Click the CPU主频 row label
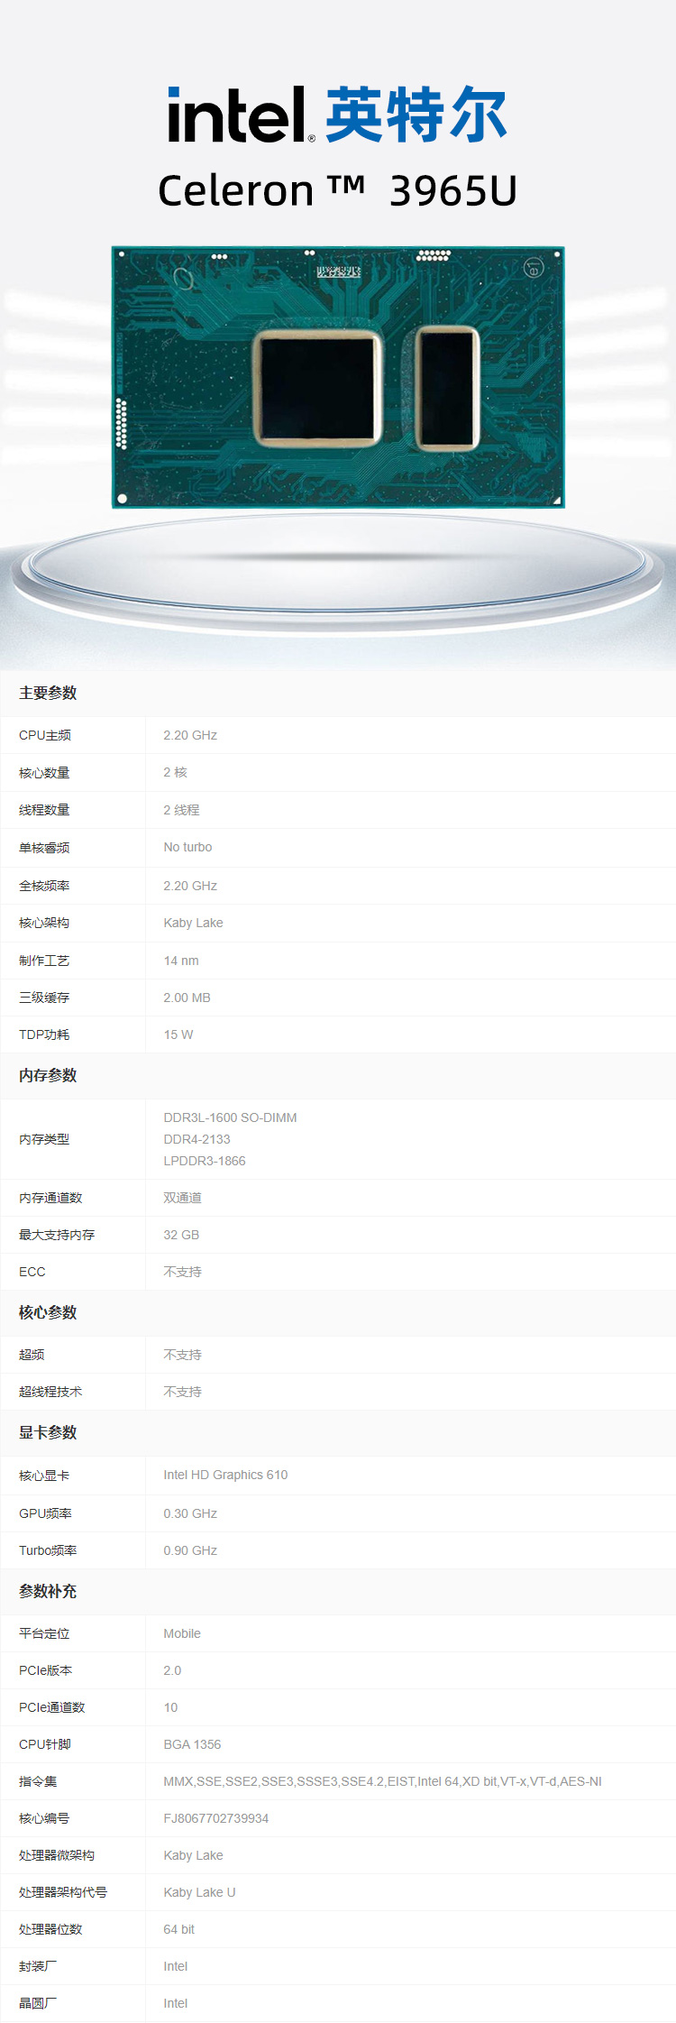This screenshot has height=2023, width=676. (45, 735)
